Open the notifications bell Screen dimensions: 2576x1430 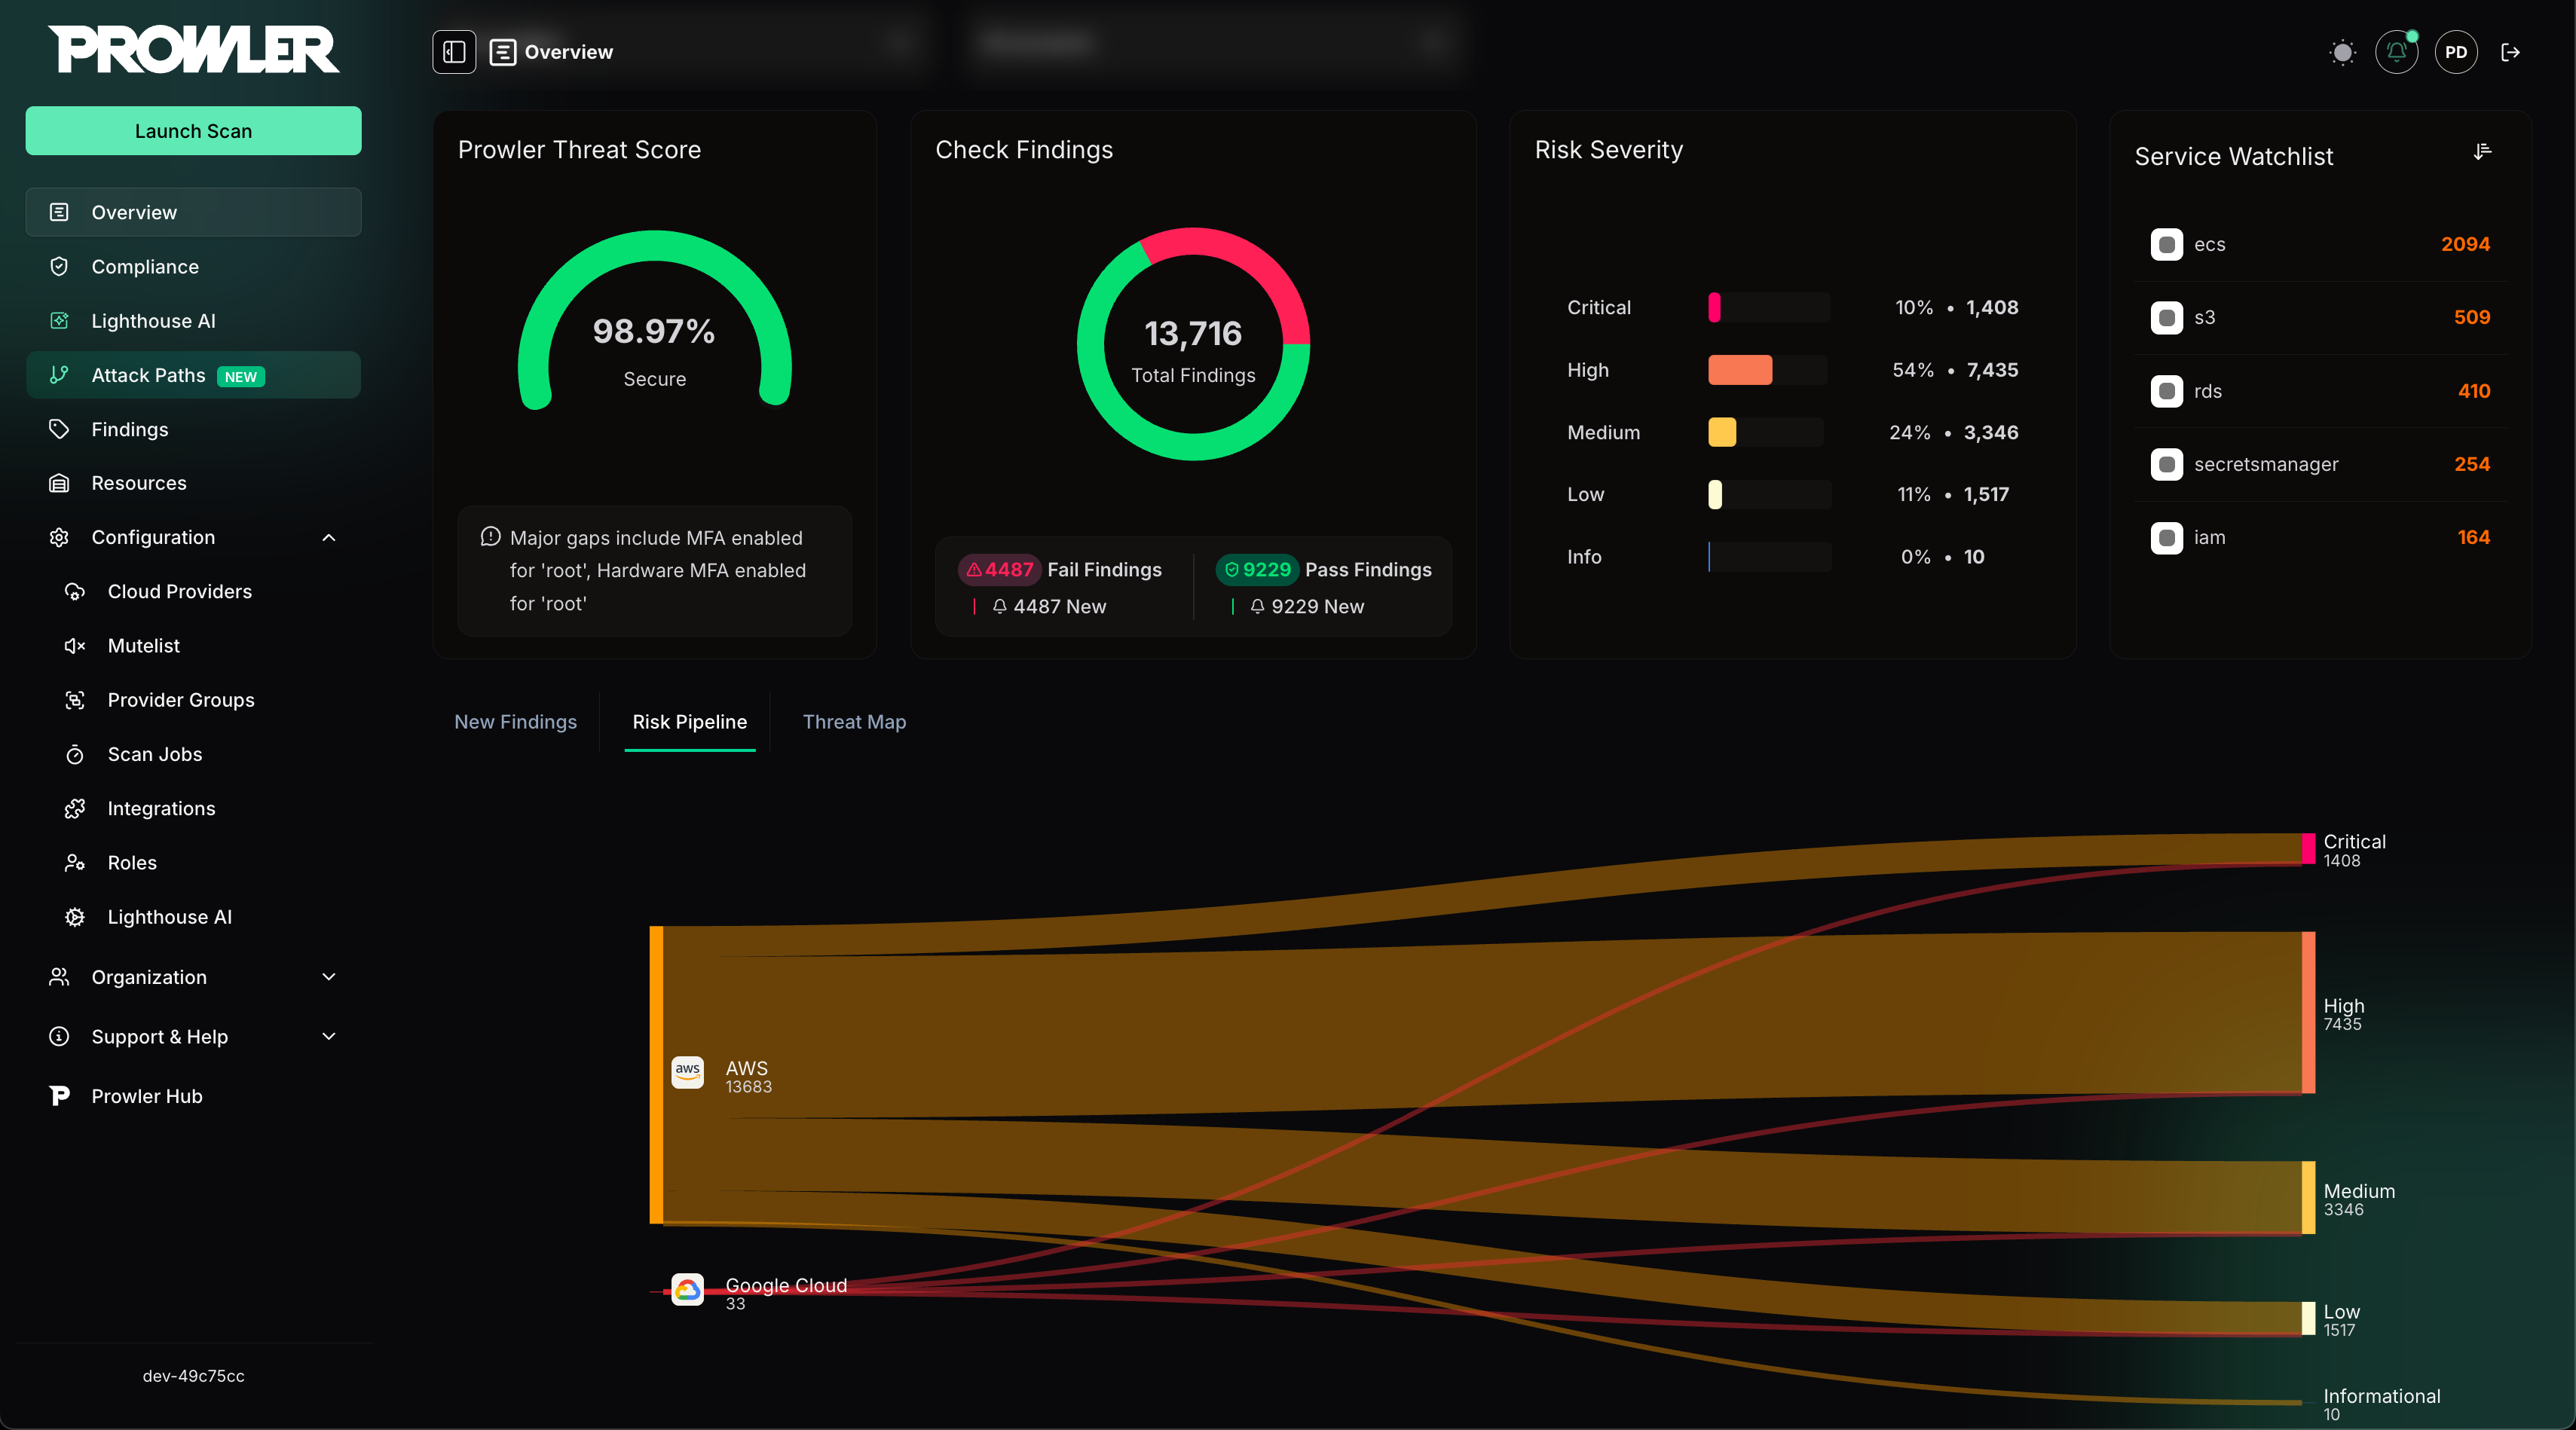[x=2396, y=52]
